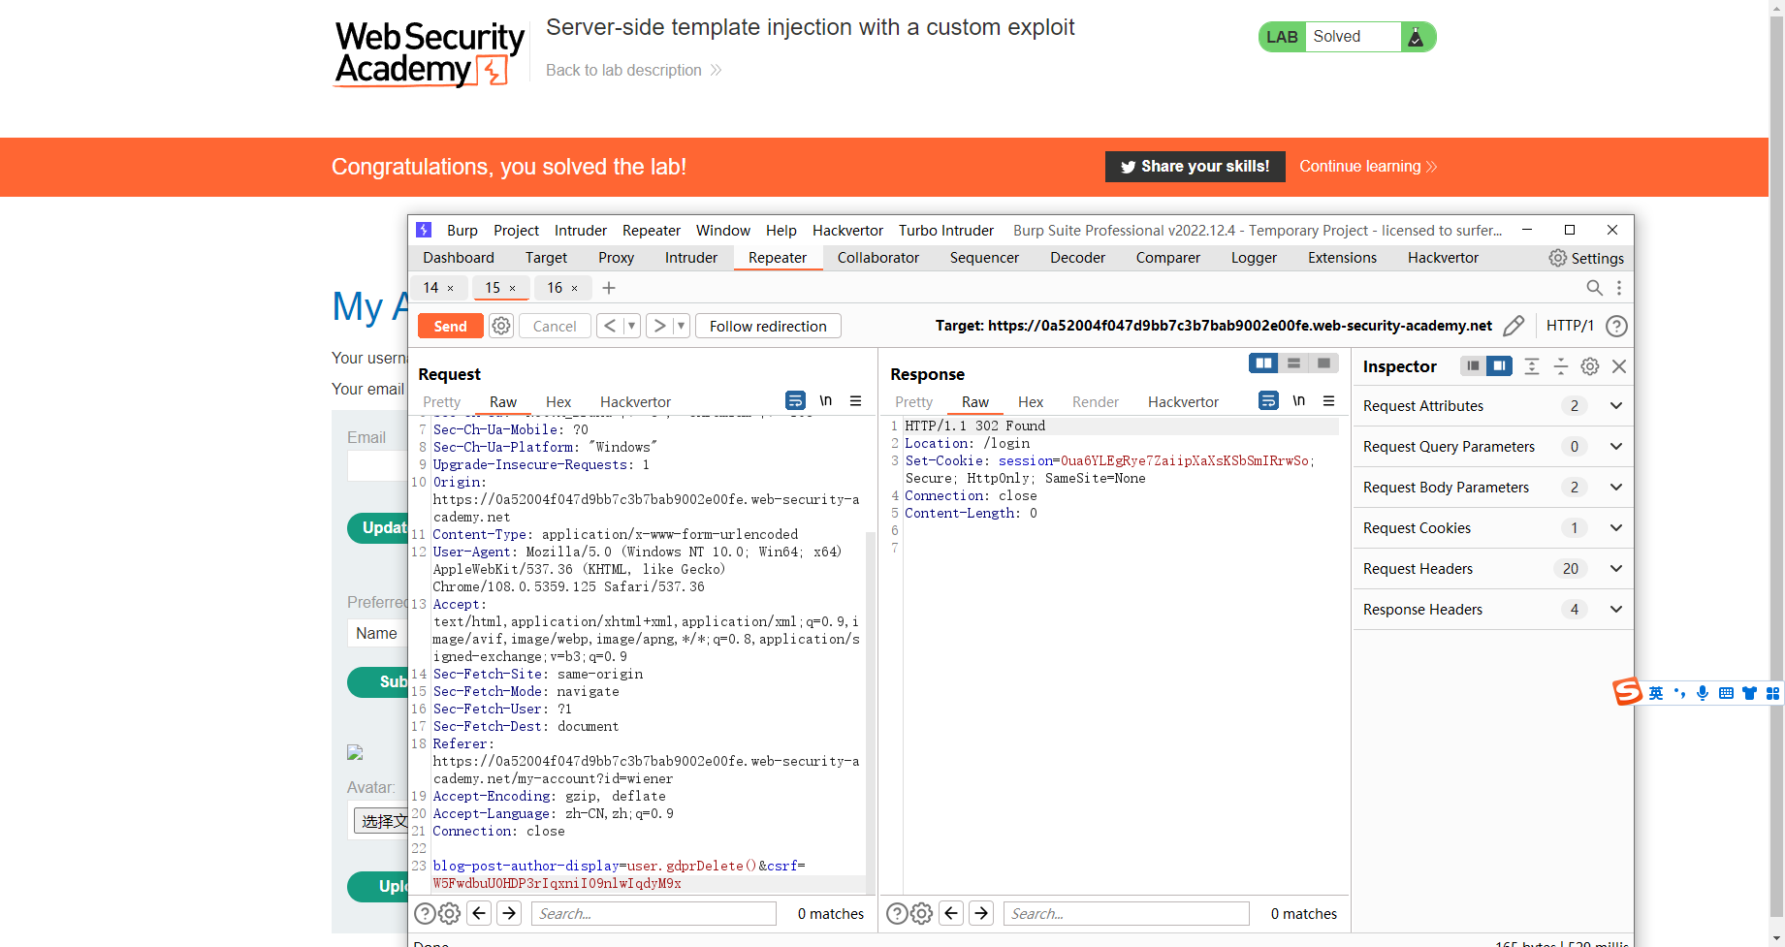Click Back to lab description link

pos(633,70)
